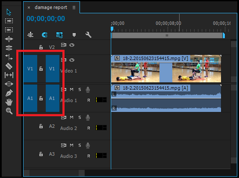Add a marker with marker icon
Image resolution: width=239 pixels, height=178 pixels.
74,35
